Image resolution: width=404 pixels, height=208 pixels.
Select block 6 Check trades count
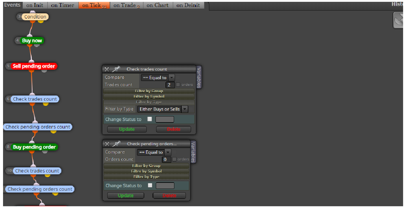click(x=35, y=99)
